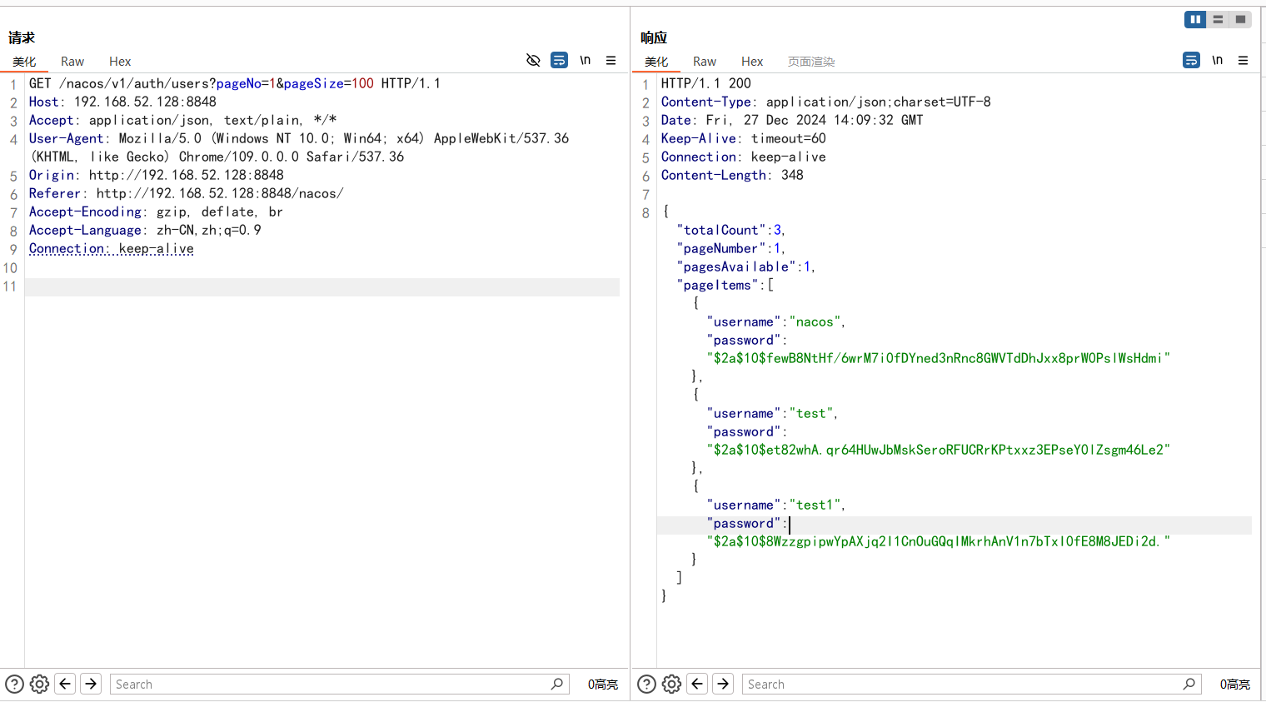The width and height of the screenshot is (1266, 702).
Task: Focus the response Search input field
Action: (x=971, y=684)
